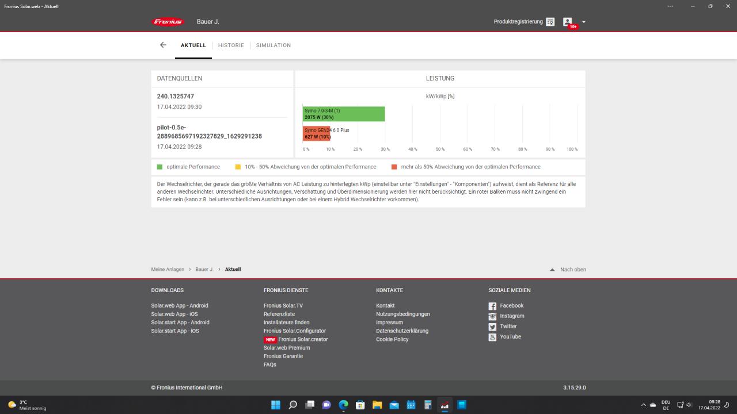The height and width of the screenshot is (414, 737).
Task: Open Teams Chat taskbar icon
Action: (x=326, y=405)
